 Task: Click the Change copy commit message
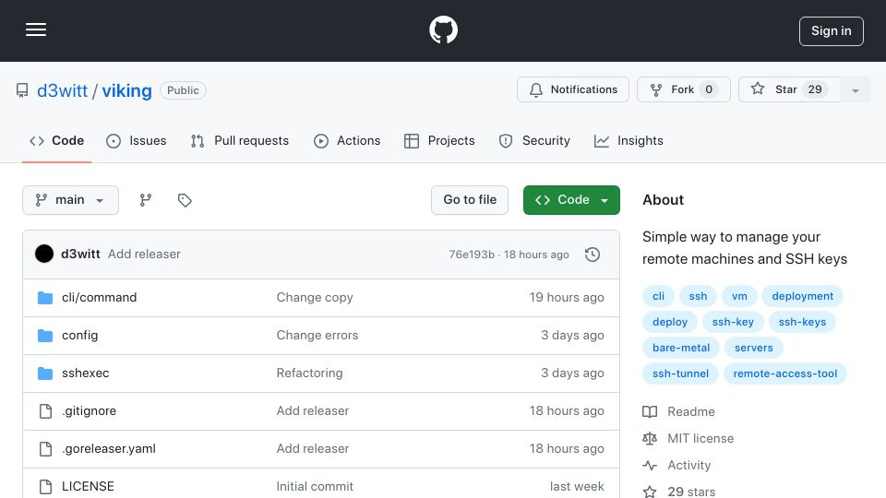(x=315, y=298)
